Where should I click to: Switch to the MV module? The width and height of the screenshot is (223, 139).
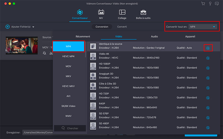(x=101, y=13)
